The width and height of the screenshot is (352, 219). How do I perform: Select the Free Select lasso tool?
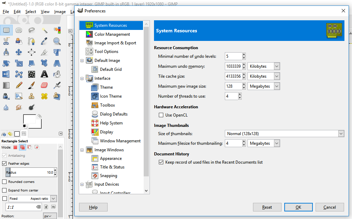[x=31, y=30]
